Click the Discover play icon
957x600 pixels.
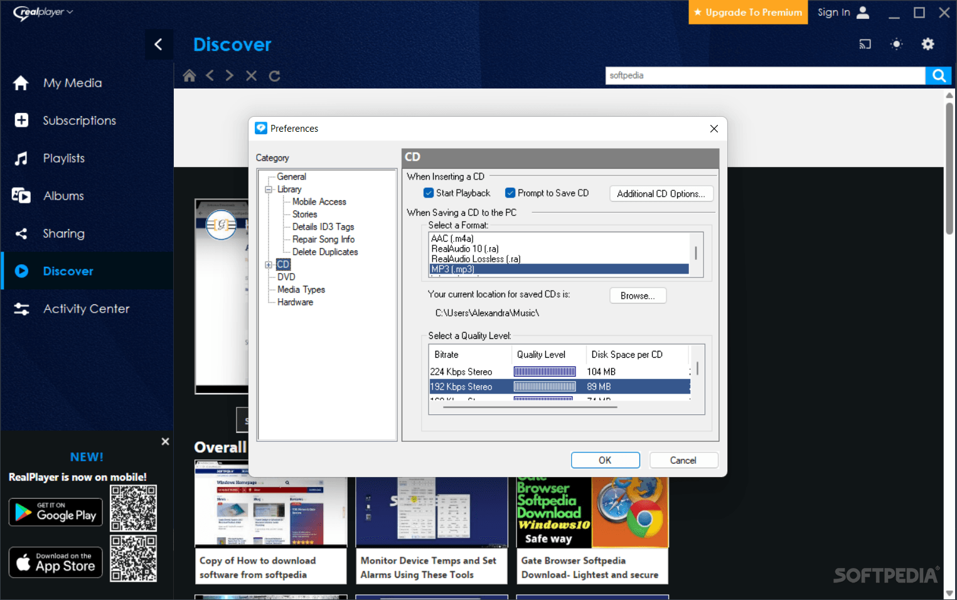[x=21, y=271]
